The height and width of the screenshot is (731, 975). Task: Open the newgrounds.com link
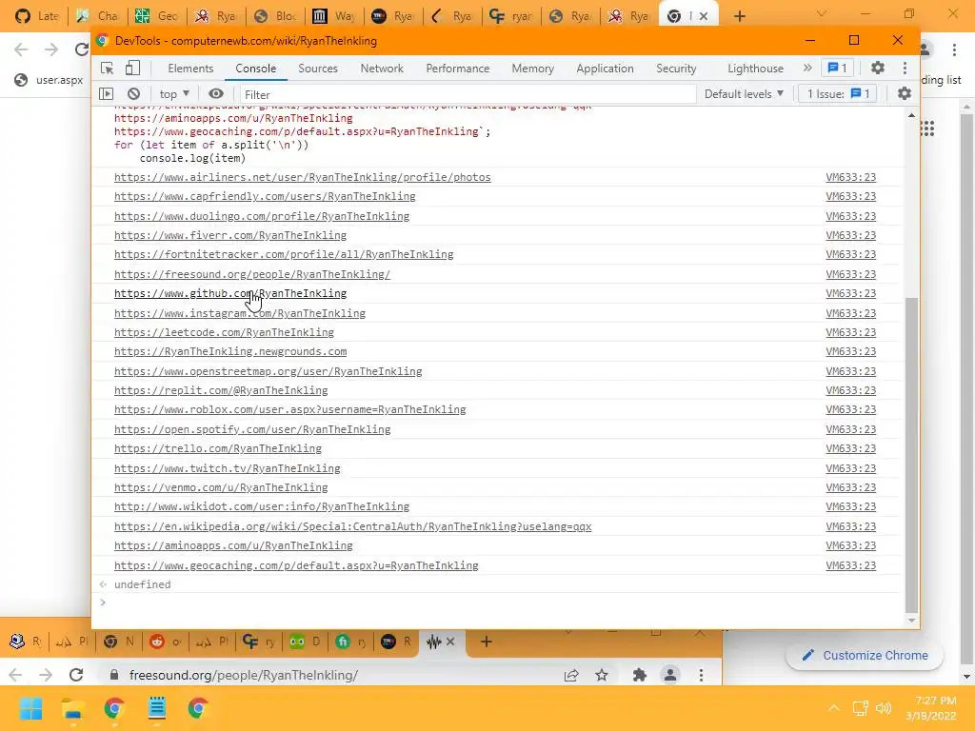click(x=230, y=352)
